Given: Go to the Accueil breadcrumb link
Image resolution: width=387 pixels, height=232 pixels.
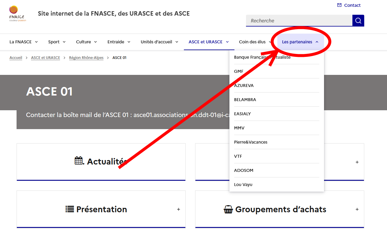Looking at the screenshot, I should 16,58.
